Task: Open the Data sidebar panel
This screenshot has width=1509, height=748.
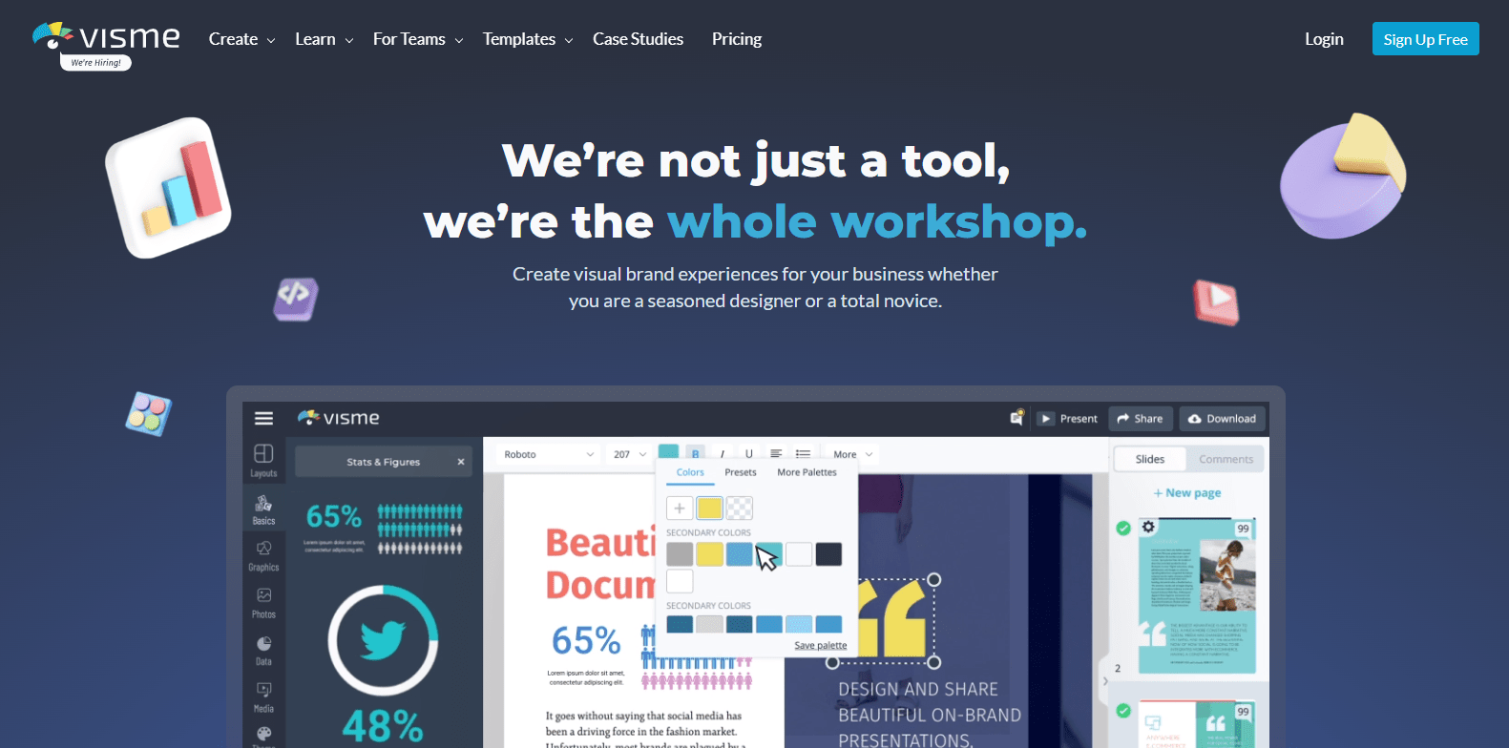Action: coord(263,650)
